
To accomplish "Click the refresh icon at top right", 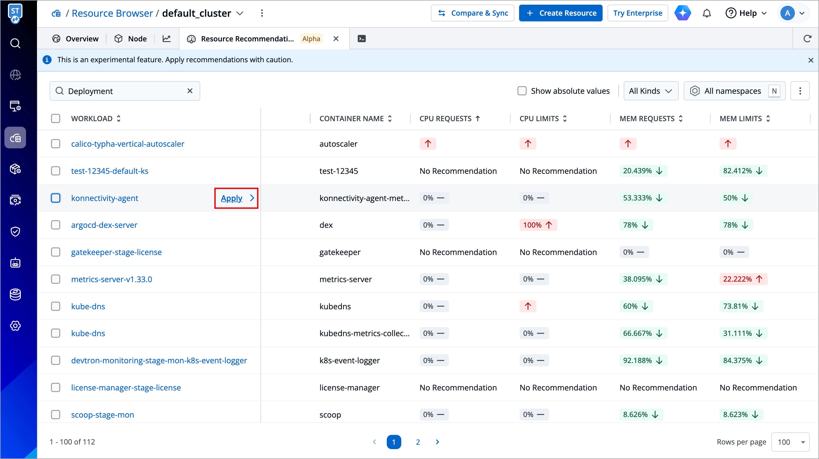I will coord(807,38).
